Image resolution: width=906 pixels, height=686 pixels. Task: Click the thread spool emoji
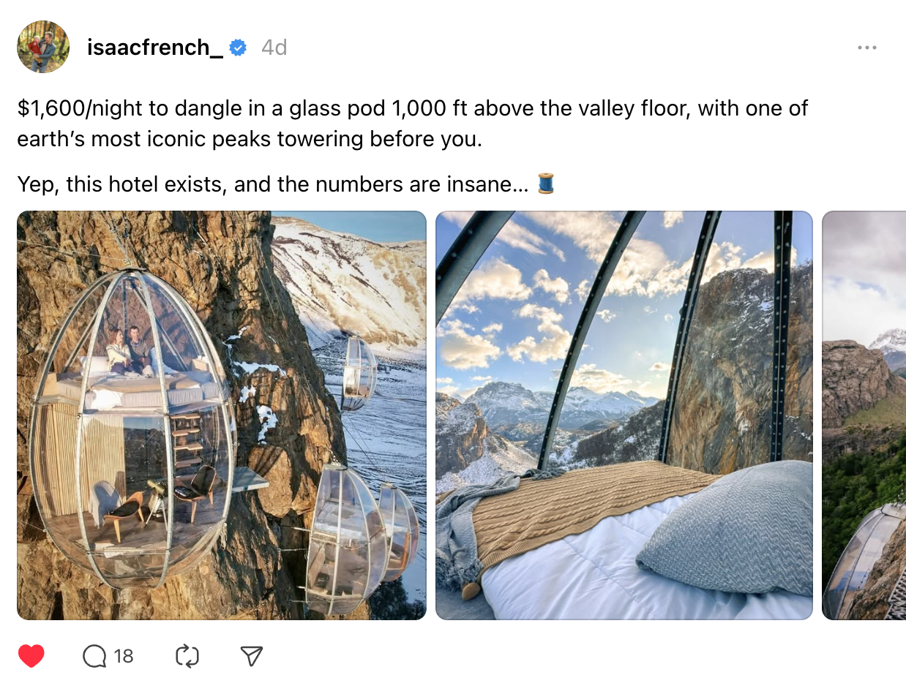(x=546, y=184)
